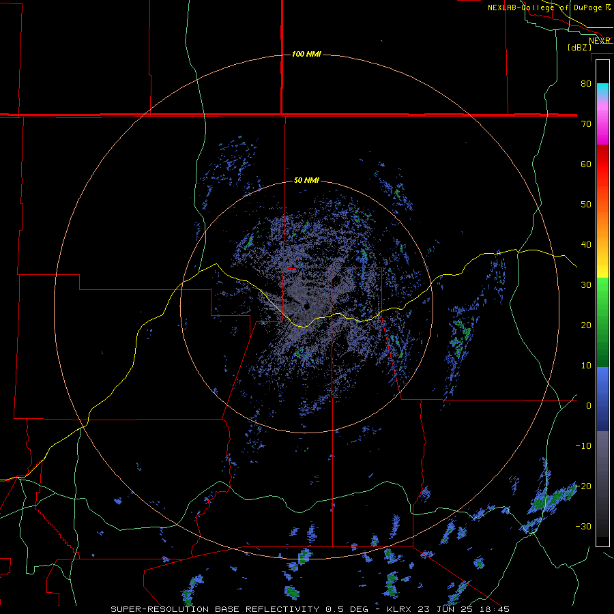Click the 70 value on dBZ scale
The image size is (614, 614).
coord(586,123)
